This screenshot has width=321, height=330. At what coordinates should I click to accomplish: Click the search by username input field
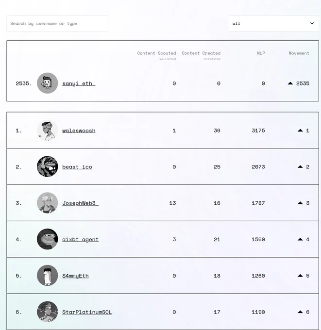tap(57, 23)
